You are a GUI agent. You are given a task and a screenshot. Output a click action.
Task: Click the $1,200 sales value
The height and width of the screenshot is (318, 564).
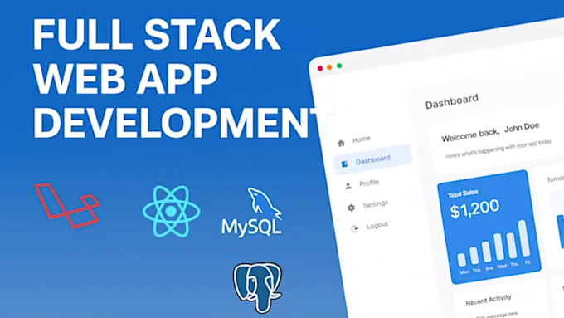(x=474, y=209)
